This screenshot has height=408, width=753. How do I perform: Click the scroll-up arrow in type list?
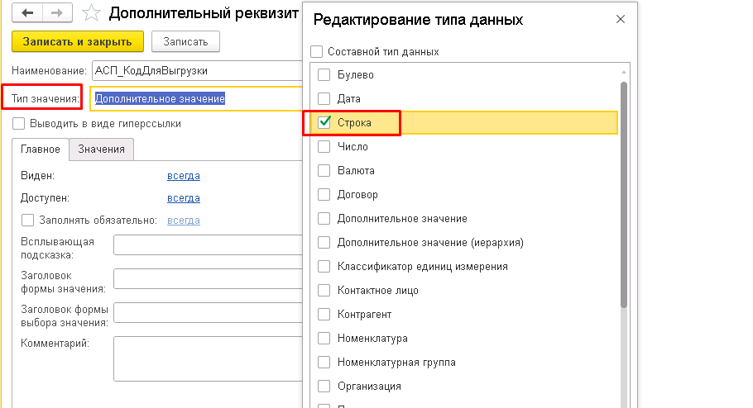623,72
